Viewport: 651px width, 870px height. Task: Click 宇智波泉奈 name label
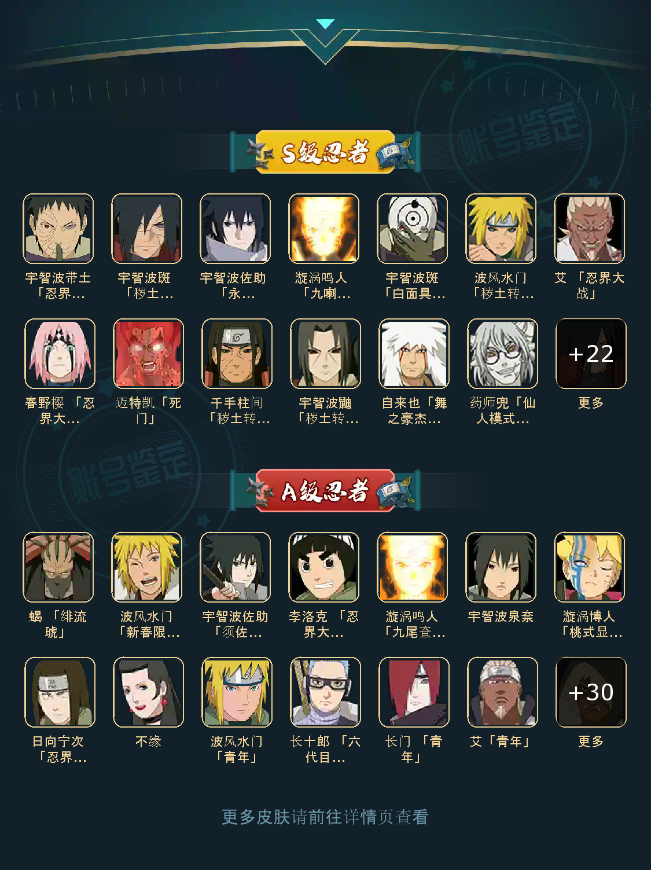coord(501,616)
